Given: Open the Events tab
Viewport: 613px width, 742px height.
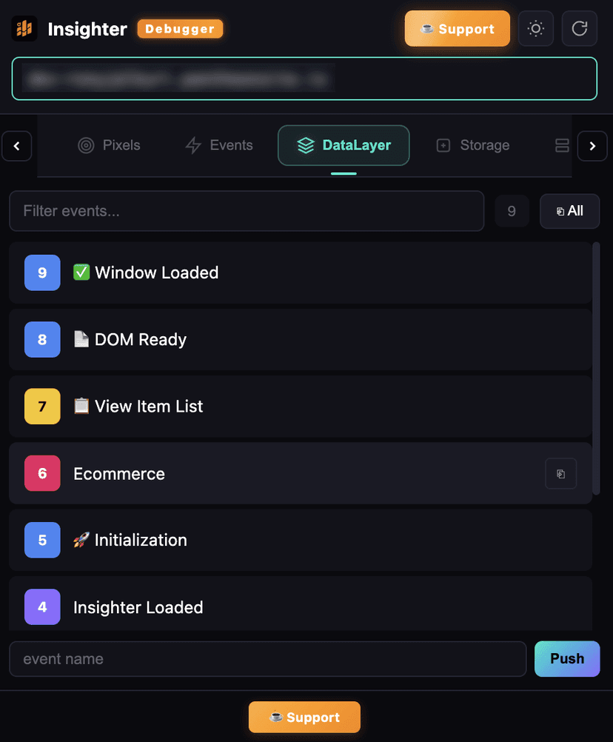Looking at the screenshot, I should (218, 145).
